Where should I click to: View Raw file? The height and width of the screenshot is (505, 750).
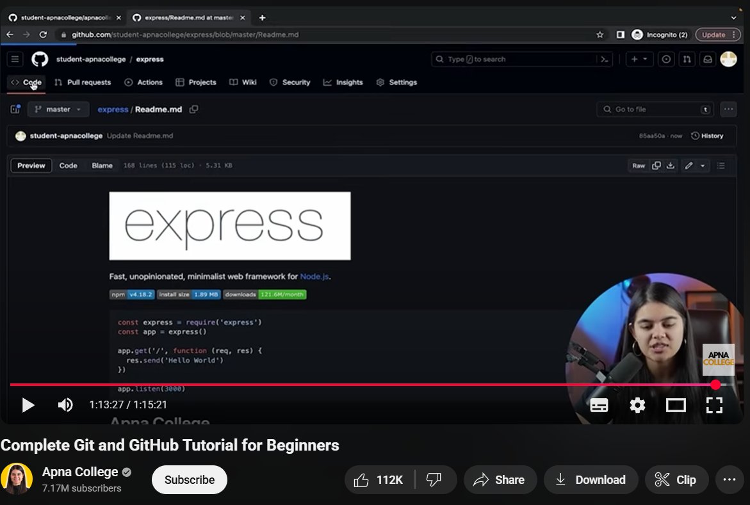(639, 166)
